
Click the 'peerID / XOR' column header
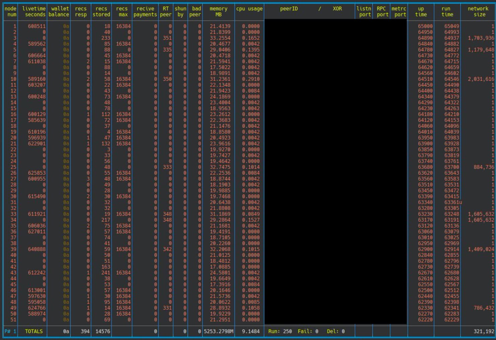tap(311, 9)
